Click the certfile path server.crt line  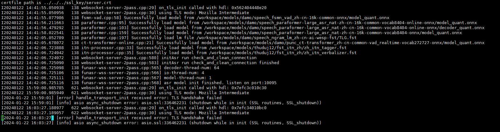tap(56, 3)
